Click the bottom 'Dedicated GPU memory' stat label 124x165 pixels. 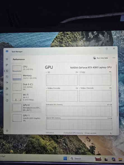point(73,133)
